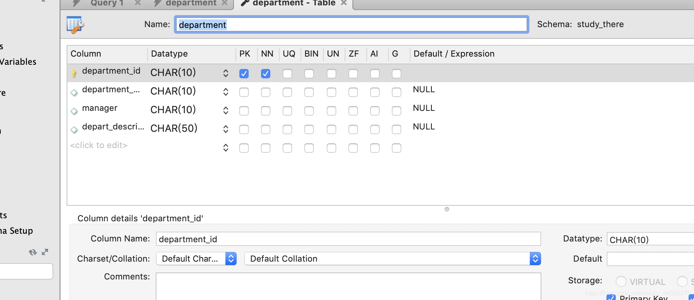This screenshot has width=694, height=300.
Task: Click the Datatype field in column details
Action: point(650,240)
